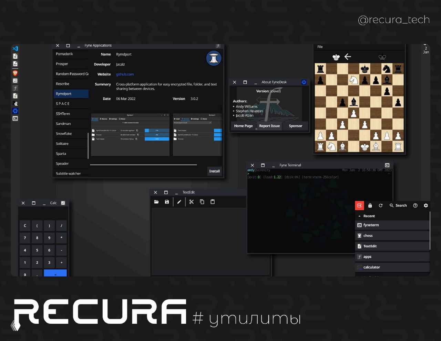The image size is (441, 341).
Task: Click the terminal icon at the dock bottom
Action: click(15, 118)
